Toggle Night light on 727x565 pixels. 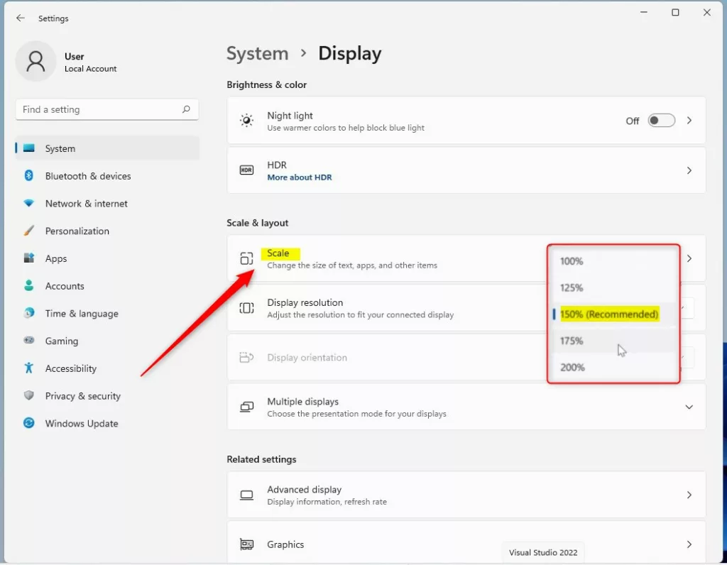(661, 120)
